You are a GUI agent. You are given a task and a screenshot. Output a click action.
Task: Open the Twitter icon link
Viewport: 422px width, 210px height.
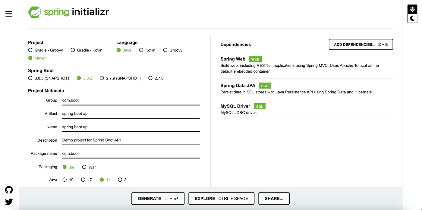click(9, 202)
